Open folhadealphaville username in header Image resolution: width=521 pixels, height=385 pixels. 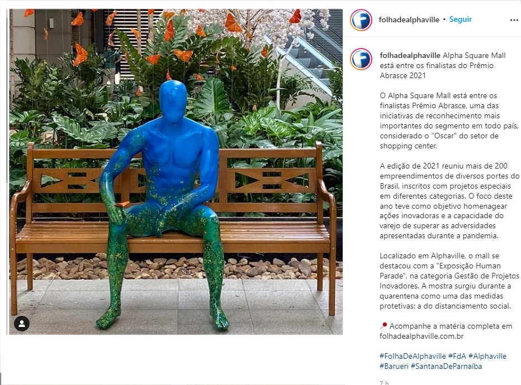[409, 20]
